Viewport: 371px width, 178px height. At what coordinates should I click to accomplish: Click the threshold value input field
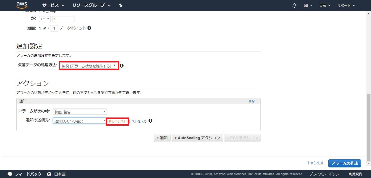tap(63, 19)
